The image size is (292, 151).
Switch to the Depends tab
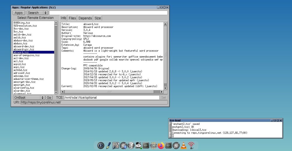(x=85, y=18)
